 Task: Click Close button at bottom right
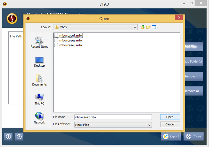194,136
